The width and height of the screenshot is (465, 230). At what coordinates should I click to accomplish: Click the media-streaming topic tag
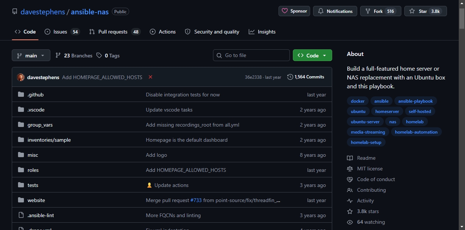368,132
